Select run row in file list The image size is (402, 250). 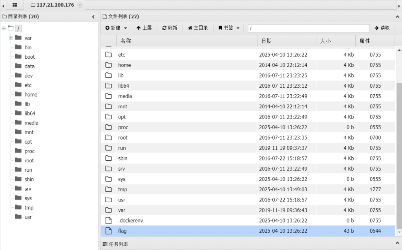(x=248, y=148)
